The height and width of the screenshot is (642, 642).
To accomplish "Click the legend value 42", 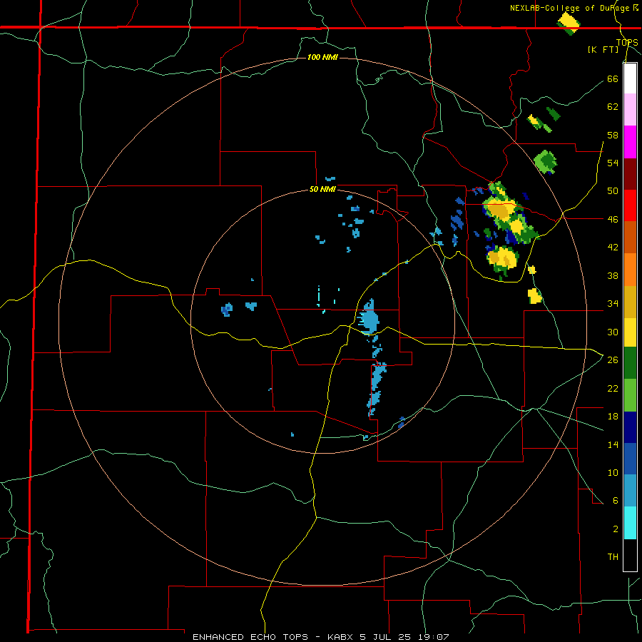I will coord(613,248).
